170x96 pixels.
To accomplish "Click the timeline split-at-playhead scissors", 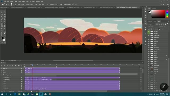I will click(x=19, y=66).
